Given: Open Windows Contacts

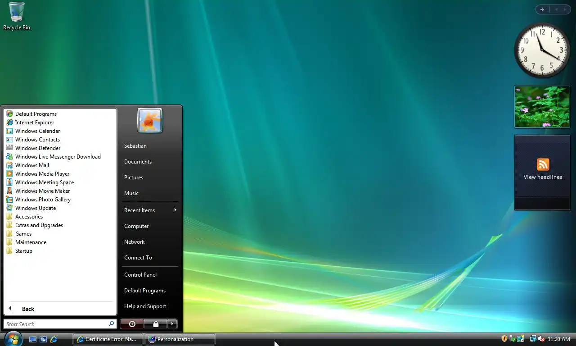Looking at the screenshot, I should [x=60, y=140].
